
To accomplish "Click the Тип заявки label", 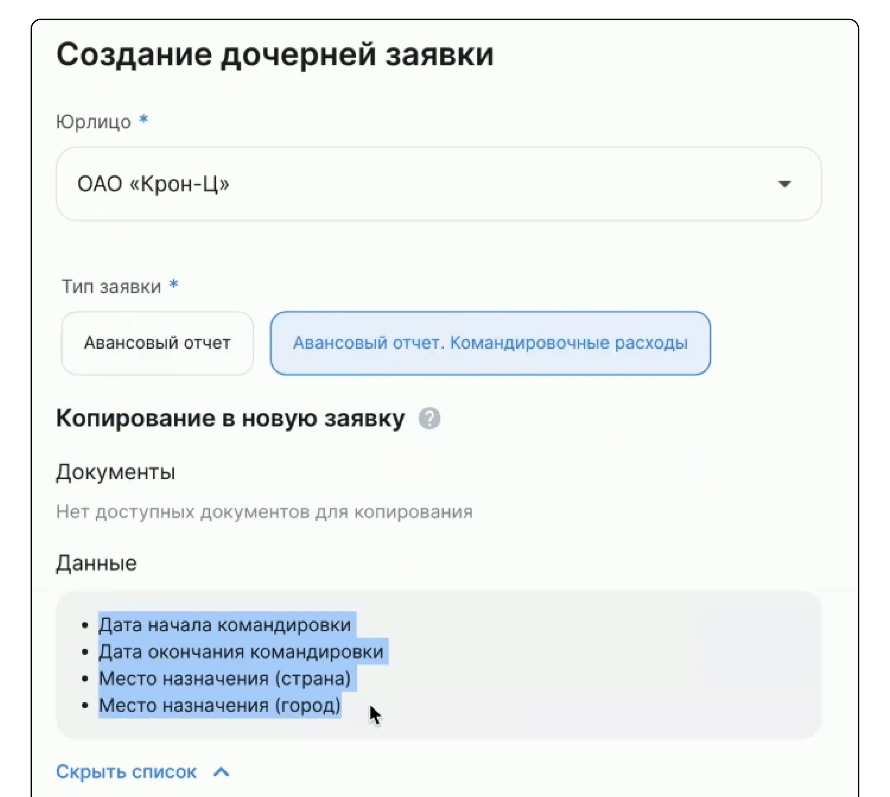I will pos(111,286).
